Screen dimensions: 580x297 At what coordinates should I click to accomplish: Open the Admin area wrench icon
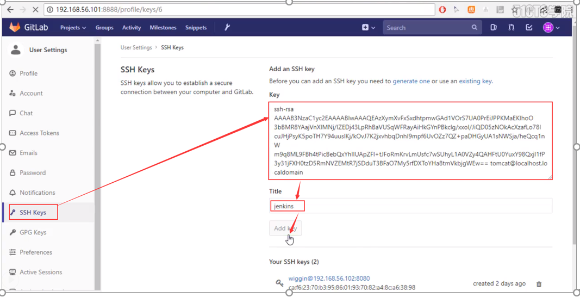pyautogui.click(x=227, y=27)
